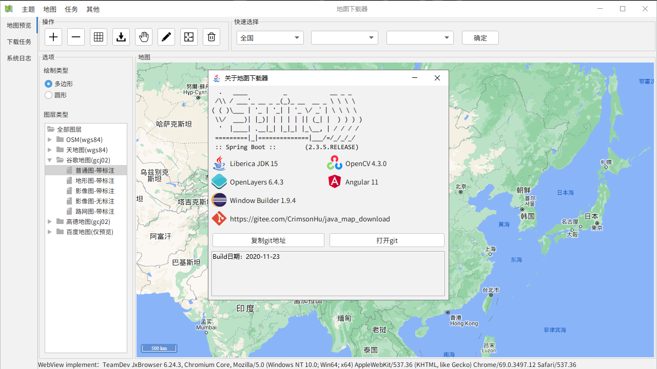Open the 主题 menu
This screenshot has height=369, width=657.
[x=28, y=9]
